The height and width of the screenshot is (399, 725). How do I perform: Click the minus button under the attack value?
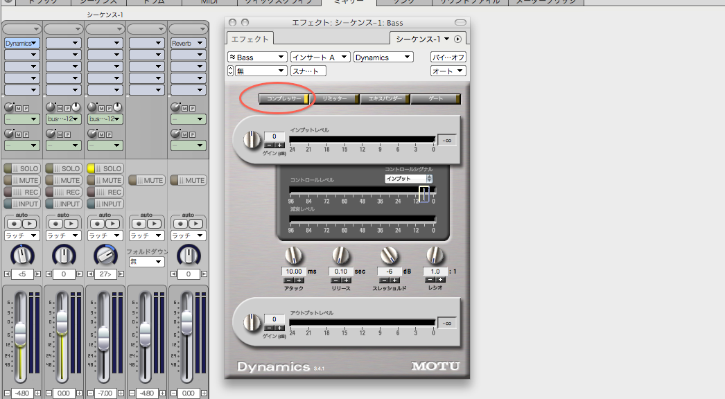288,280
